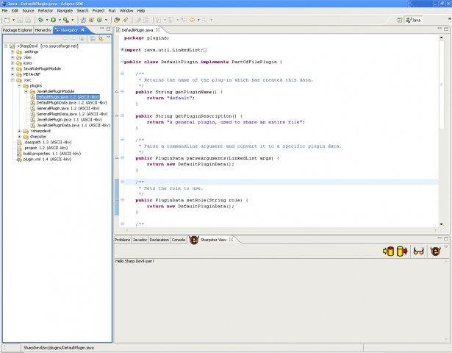Switch to the Package Explorer tab

[16, 30]
